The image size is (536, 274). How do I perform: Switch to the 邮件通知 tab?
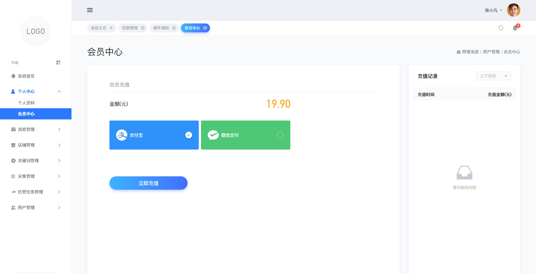tap(164, 28)
